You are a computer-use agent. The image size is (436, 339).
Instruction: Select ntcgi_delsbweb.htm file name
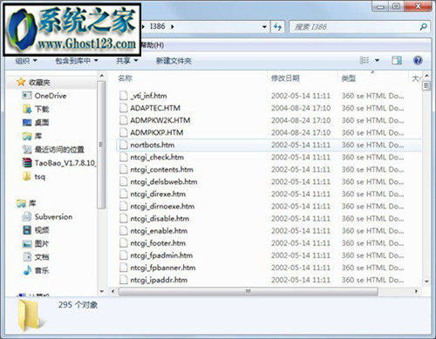tap(164, 181)
